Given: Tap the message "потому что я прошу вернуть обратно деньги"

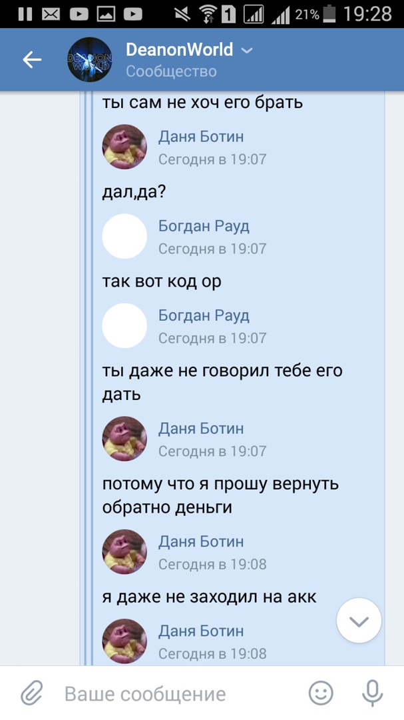Looking at the screenshot, I should [x=220, y=495].
